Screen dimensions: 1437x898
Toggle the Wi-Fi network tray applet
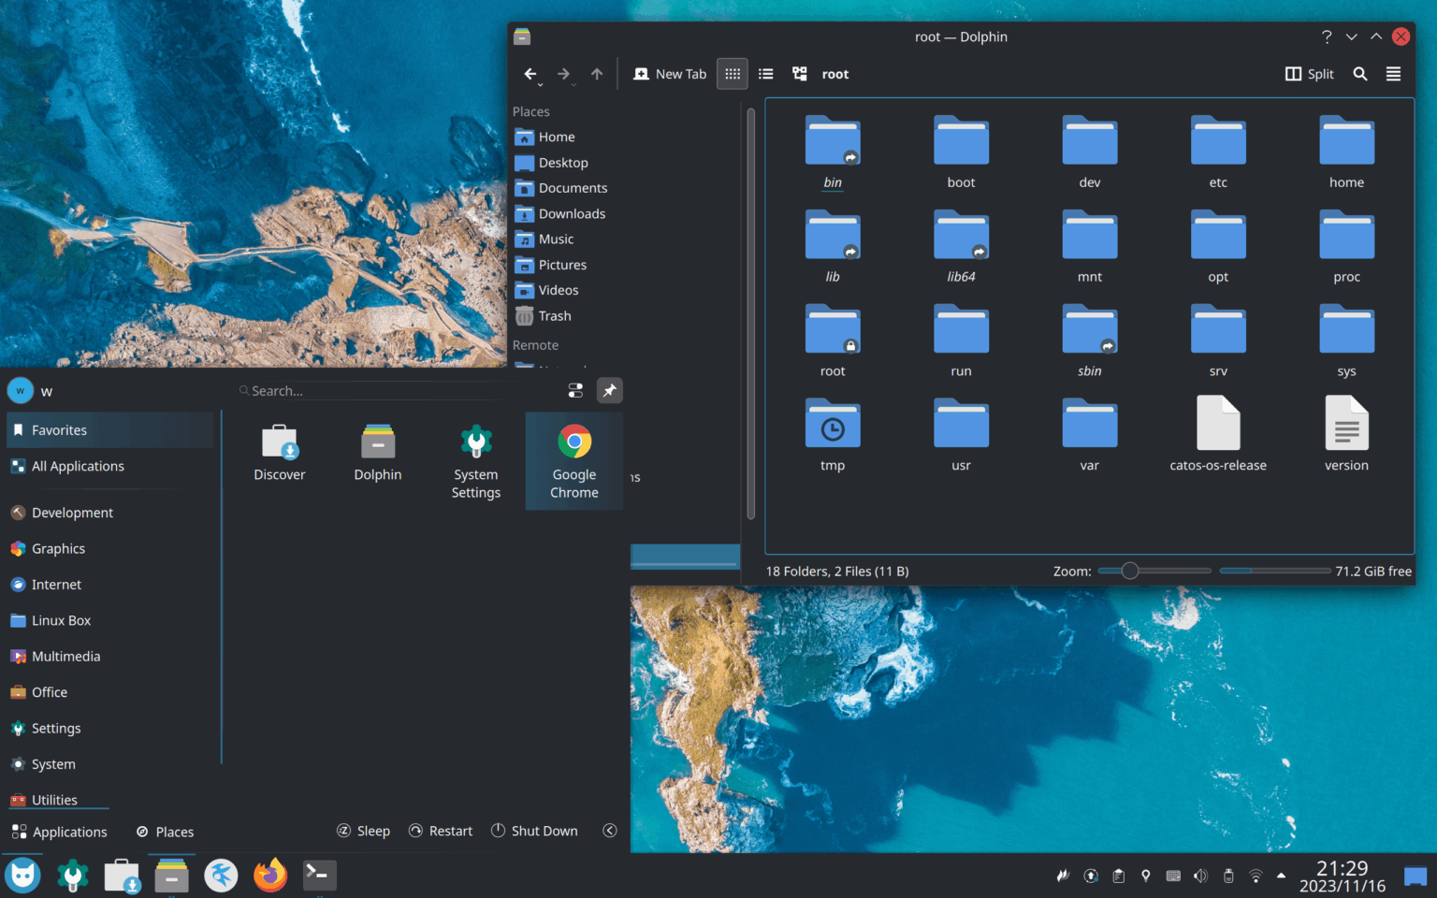click(1255, 876)
